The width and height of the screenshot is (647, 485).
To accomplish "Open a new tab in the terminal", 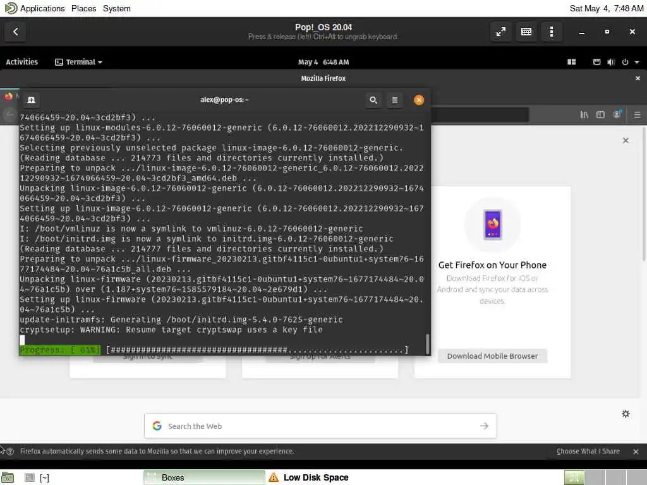I will (32, 100).
